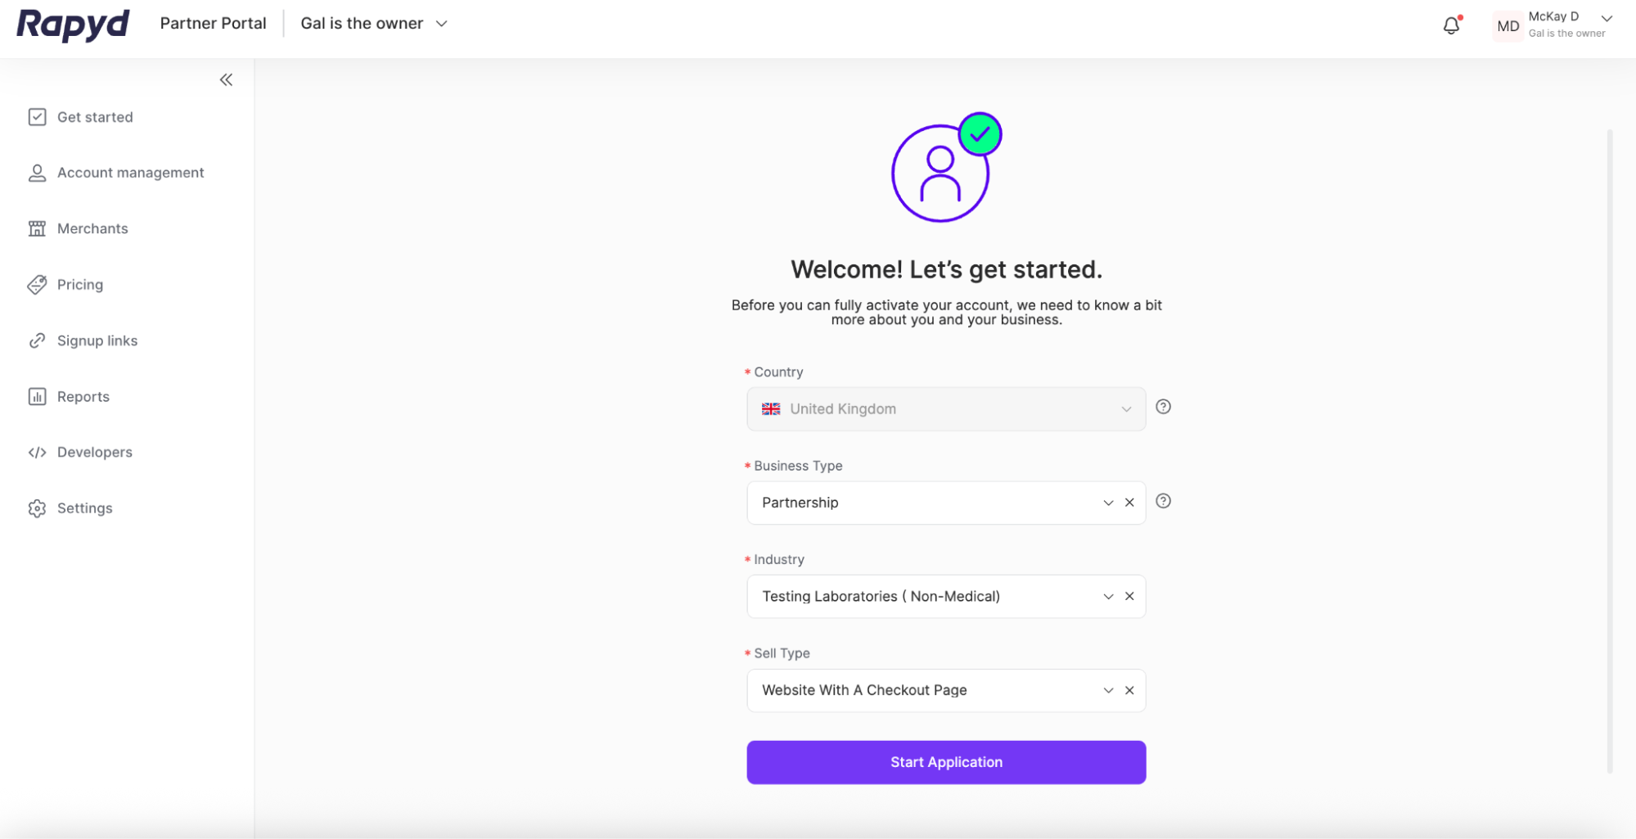Viewport: 1636px width, 839px height.
Task: Click the notification bell icon
Action: 1451,25
